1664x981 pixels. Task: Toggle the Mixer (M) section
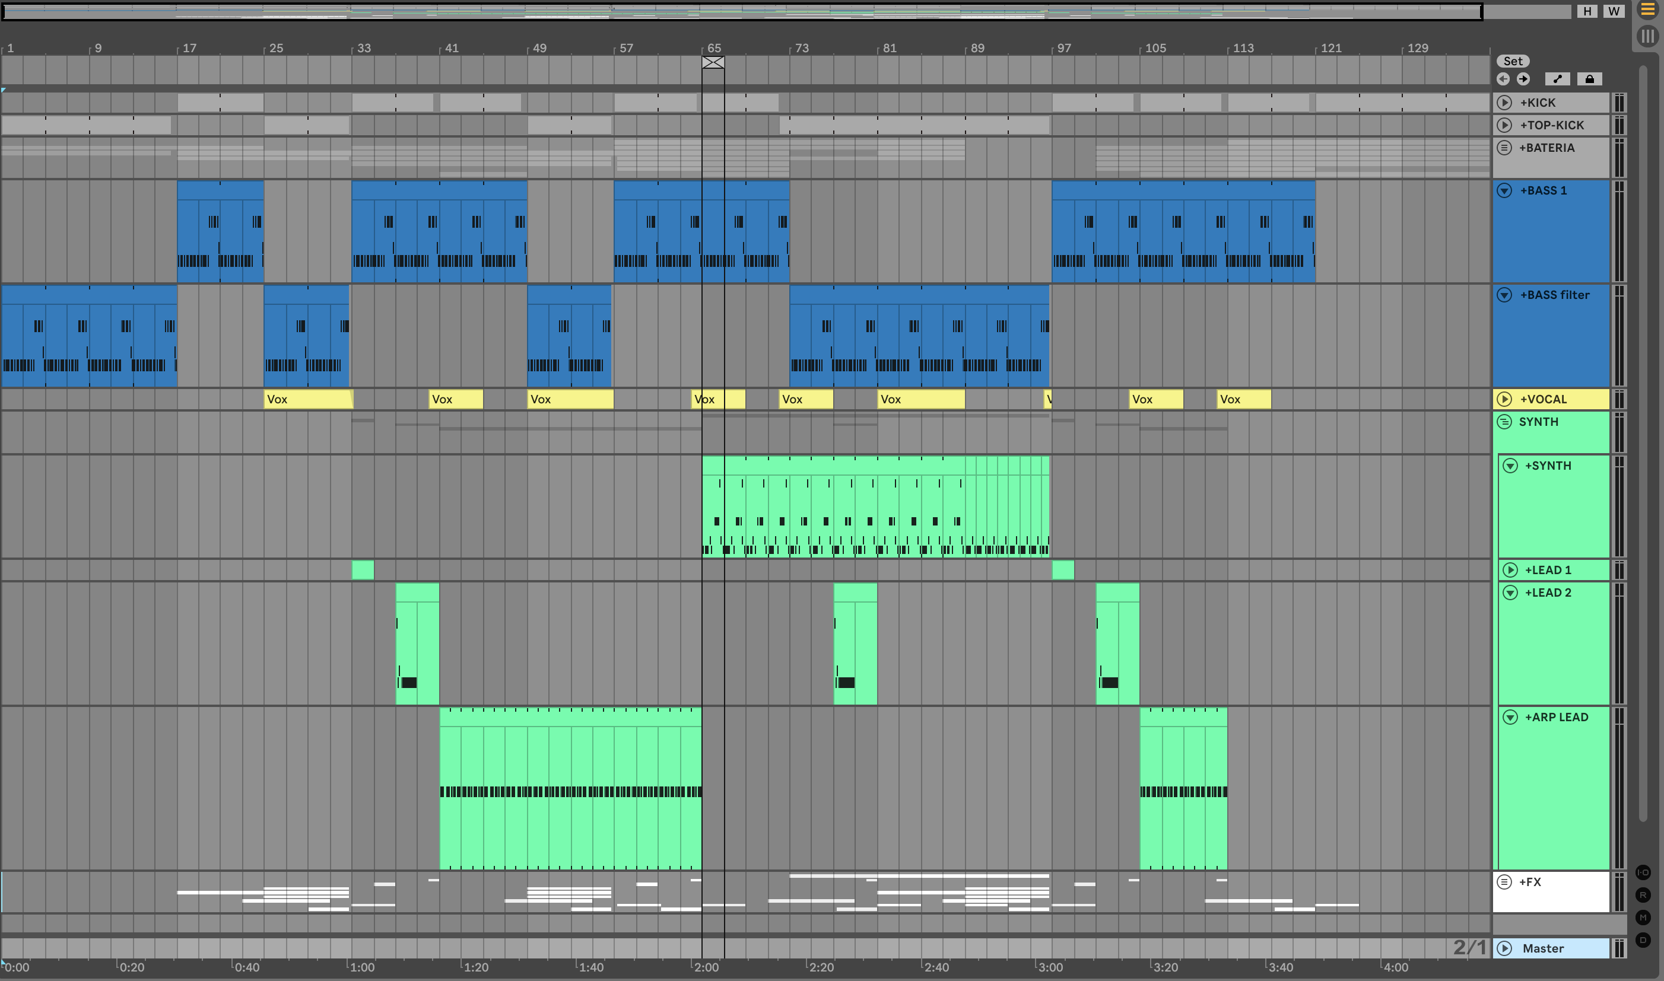click(1643, 918)
